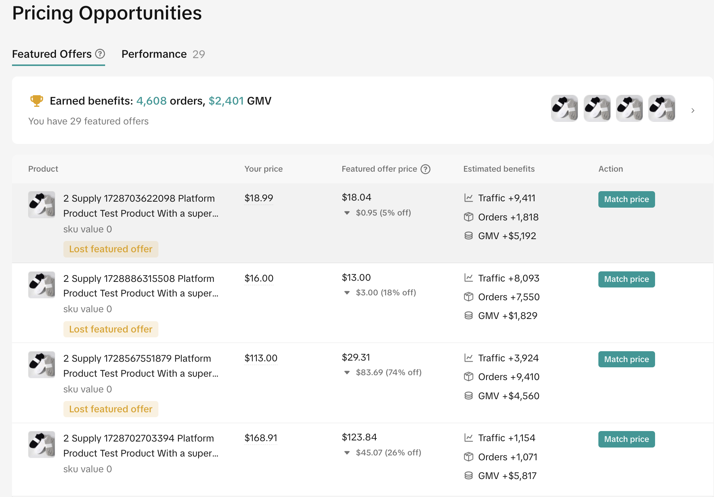The image size is (714, 497).
Task: Expand the $45.07 (26% off) discount arrow
Action: [347, 453]
